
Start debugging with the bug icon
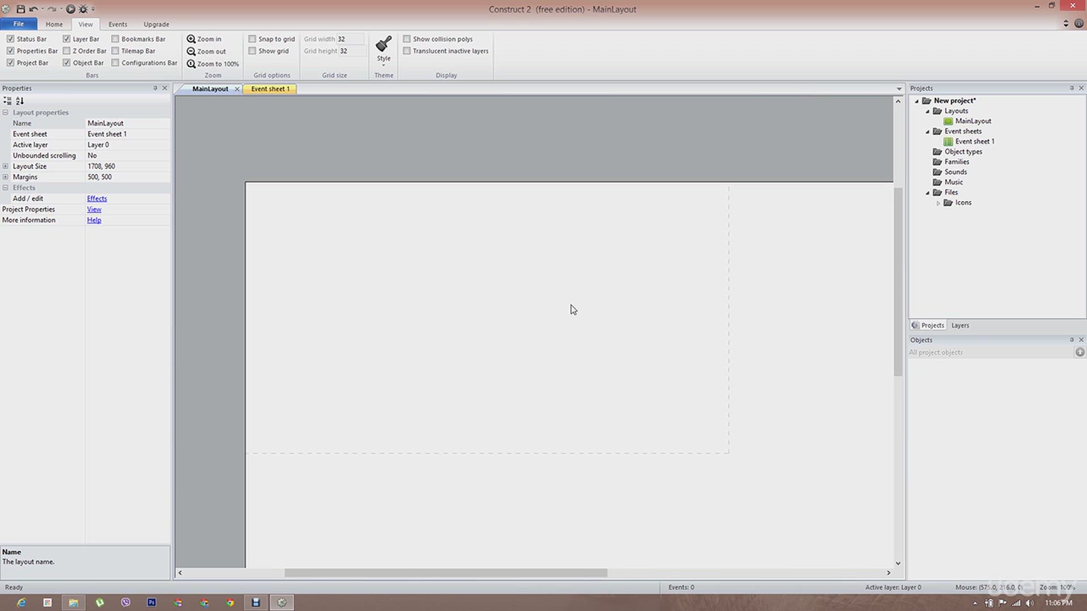point(83,9)
